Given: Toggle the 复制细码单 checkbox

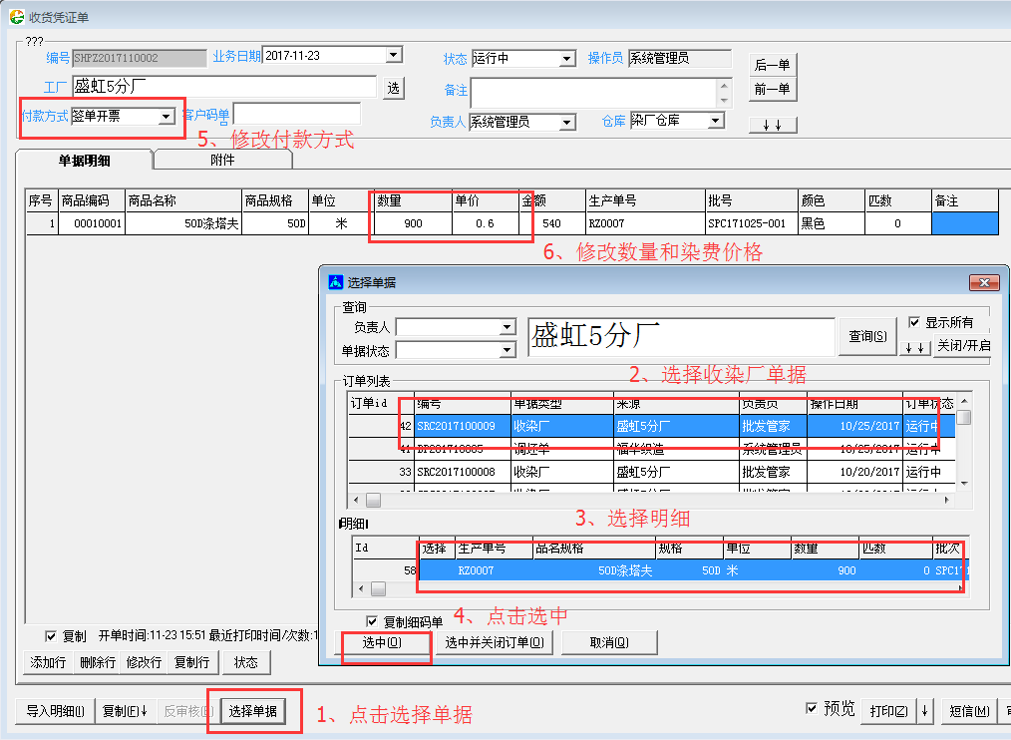Looking at the screenshot, I should pos(371,621).
